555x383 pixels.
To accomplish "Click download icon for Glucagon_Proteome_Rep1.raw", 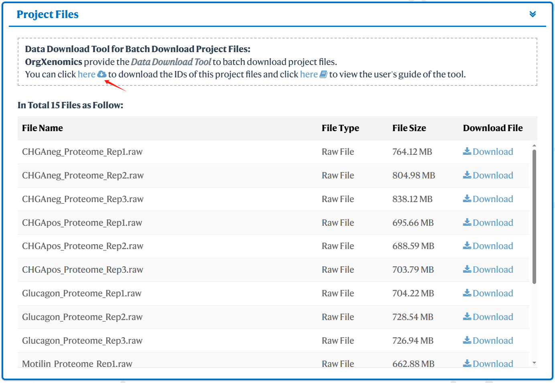I will (467, 293).
